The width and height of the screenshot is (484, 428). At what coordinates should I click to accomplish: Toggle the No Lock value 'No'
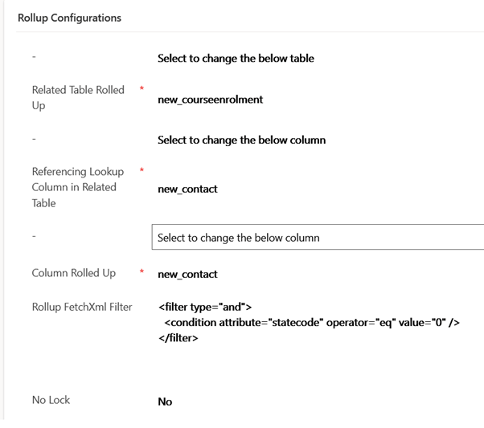(165, 402)
